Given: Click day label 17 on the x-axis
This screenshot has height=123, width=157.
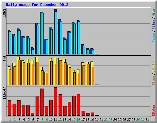Looking at the screenshot, I should click(x=83, y=120).
